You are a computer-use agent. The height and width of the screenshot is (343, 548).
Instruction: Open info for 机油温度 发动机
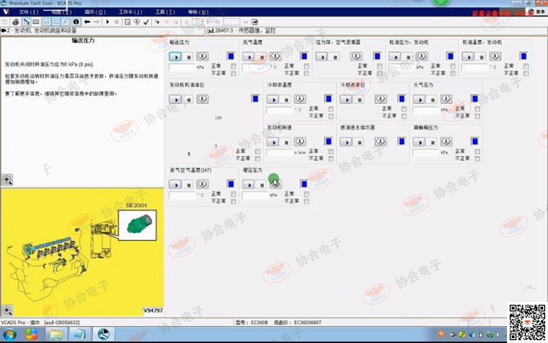(495, 56)
